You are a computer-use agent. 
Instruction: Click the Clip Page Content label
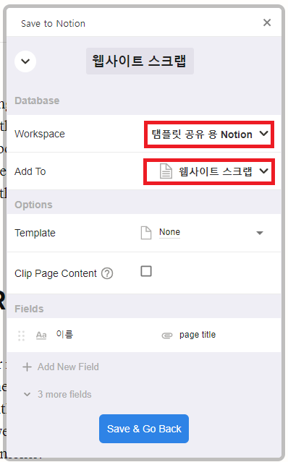pyautogui.click(x=56, y=273)
